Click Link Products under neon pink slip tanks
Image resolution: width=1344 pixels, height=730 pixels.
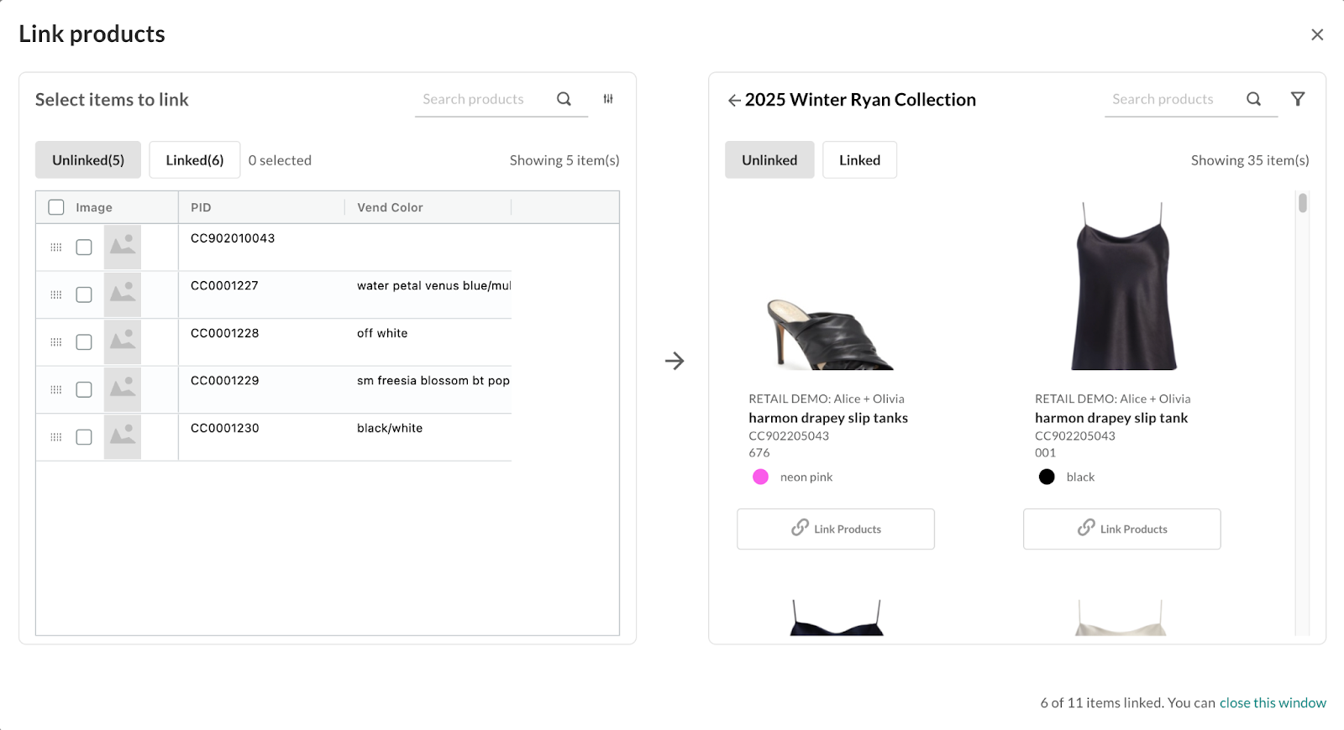[836, 529]
